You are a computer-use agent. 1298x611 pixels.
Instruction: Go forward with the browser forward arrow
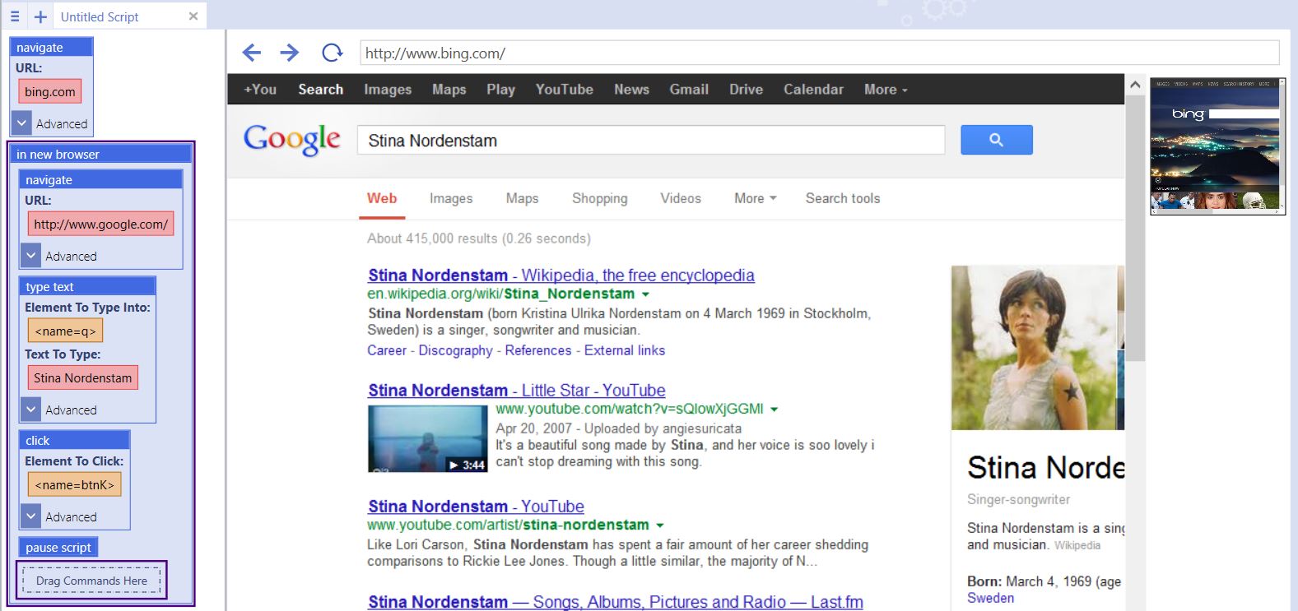tap(290, 53)
